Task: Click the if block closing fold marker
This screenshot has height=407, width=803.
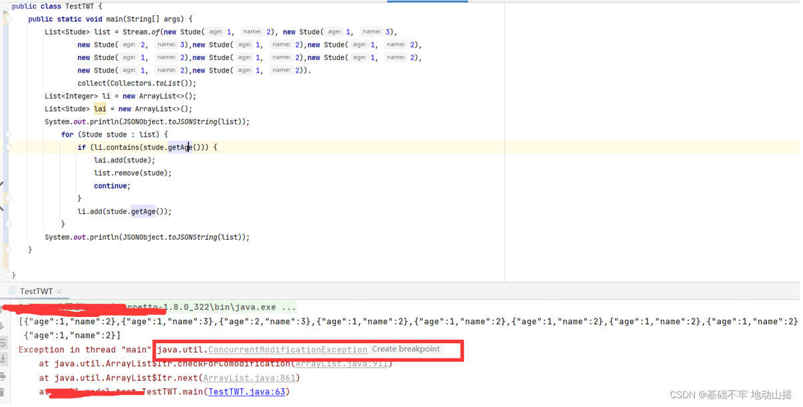Action: tap(8, 199)
